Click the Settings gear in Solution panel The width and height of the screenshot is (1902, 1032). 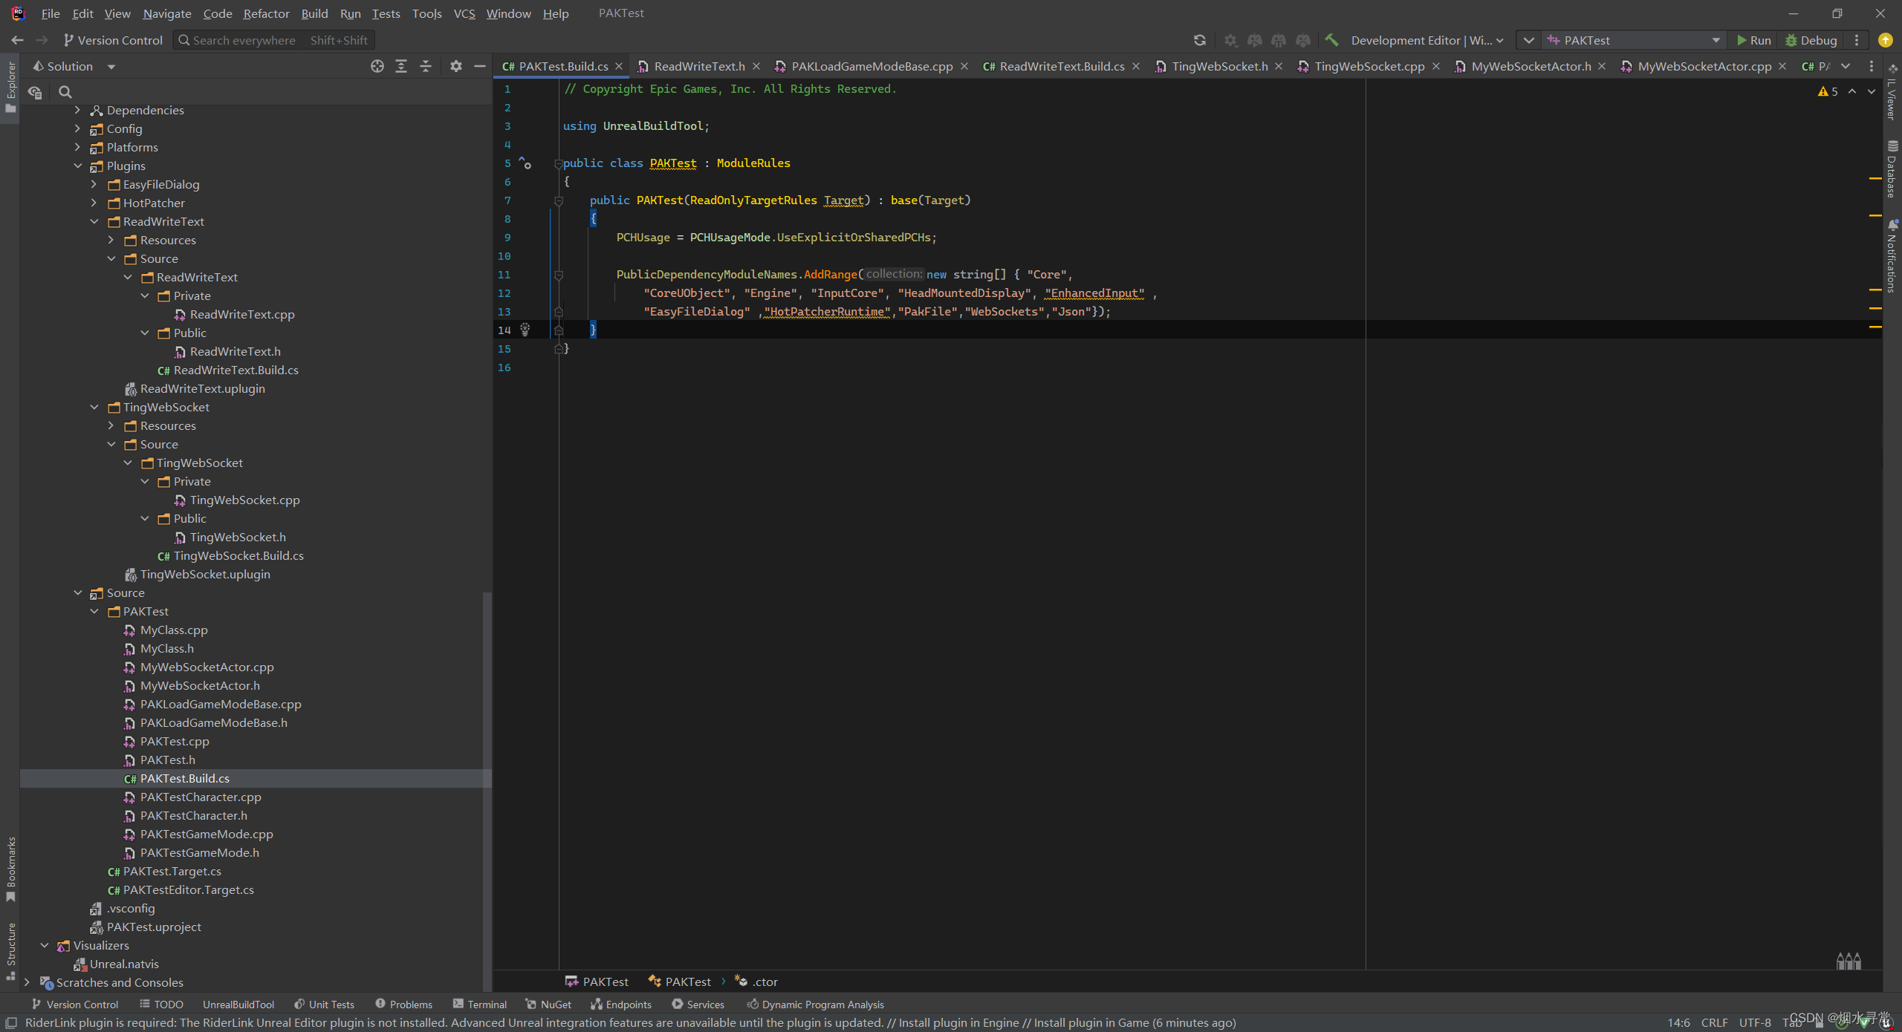pyautogui.click(x=455, y=66)
